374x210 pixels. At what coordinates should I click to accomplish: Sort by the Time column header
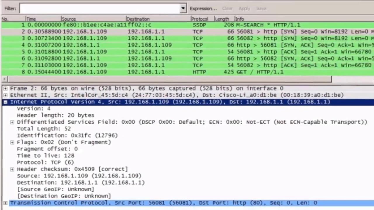pos(44,19)
